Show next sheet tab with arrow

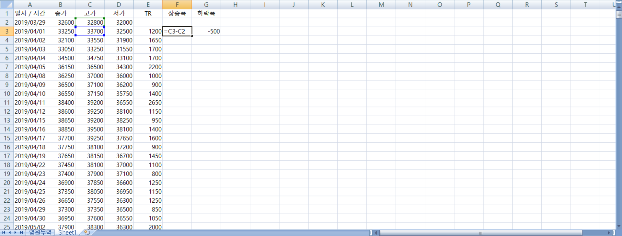coord(15,233)
